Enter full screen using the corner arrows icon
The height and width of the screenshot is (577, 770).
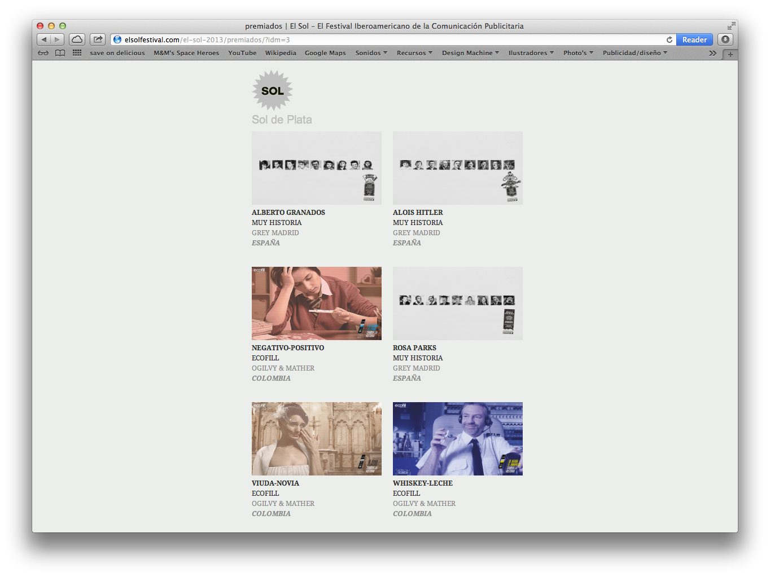pyautogui.click(x=731, y=26)
